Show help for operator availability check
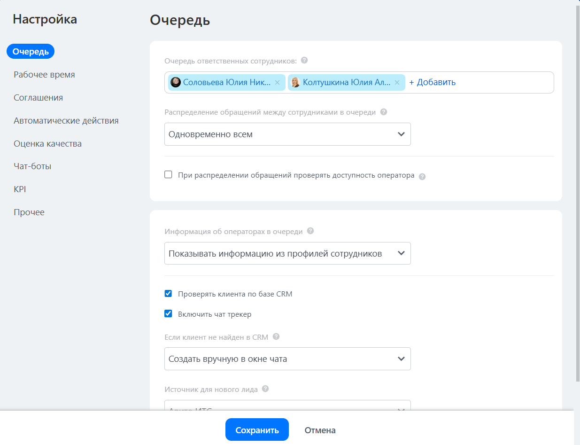This screenshot has width=580, height=445. pyautogui.click(x=422, y=177)
